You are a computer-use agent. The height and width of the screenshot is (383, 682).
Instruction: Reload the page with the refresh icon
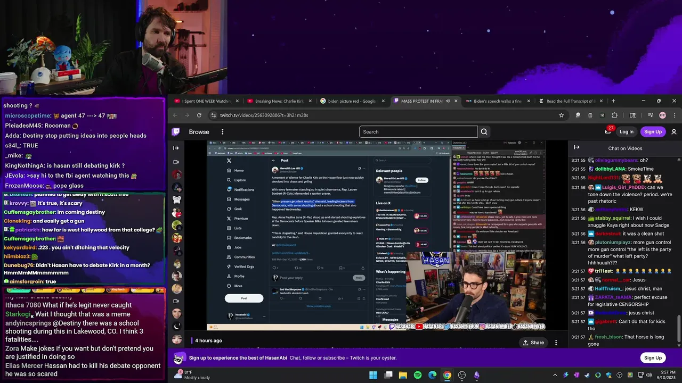pyautogui.click(x=199, y=115)
